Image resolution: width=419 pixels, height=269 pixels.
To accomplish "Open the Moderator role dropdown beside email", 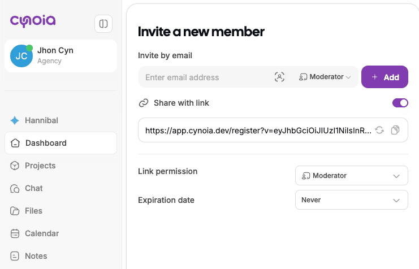I will point(325,77).
